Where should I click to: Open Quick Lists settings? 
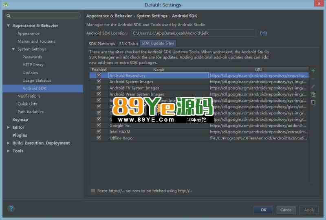pos(27,104)
